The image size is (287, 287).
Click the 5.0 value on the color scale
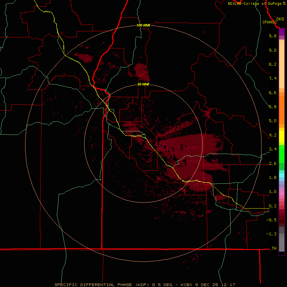(x=273, y=121)
